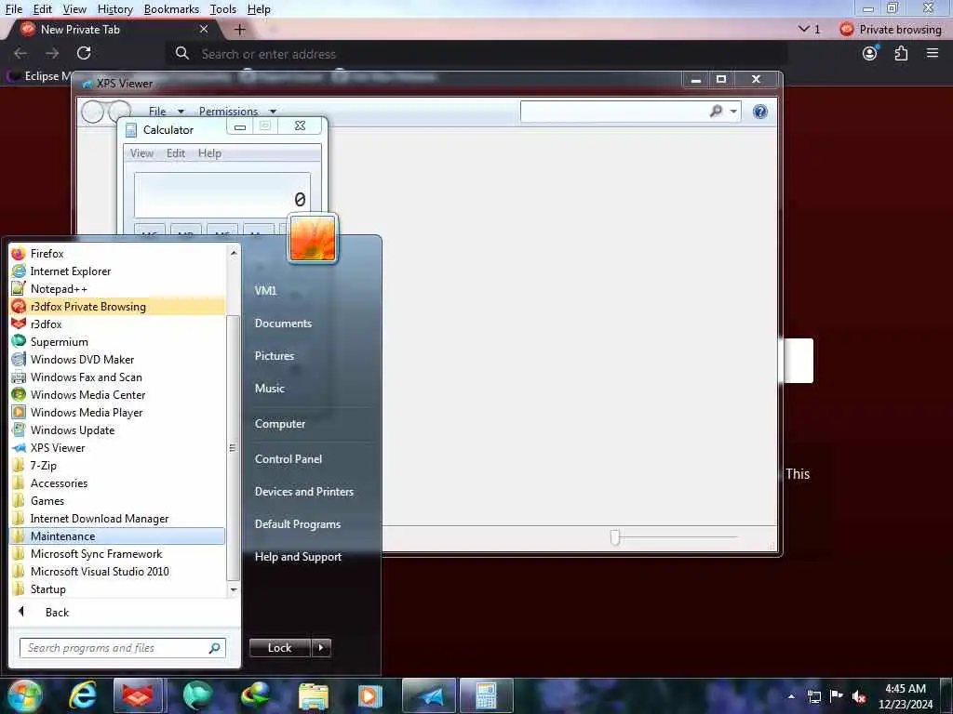Open the browser History menu

114,9
